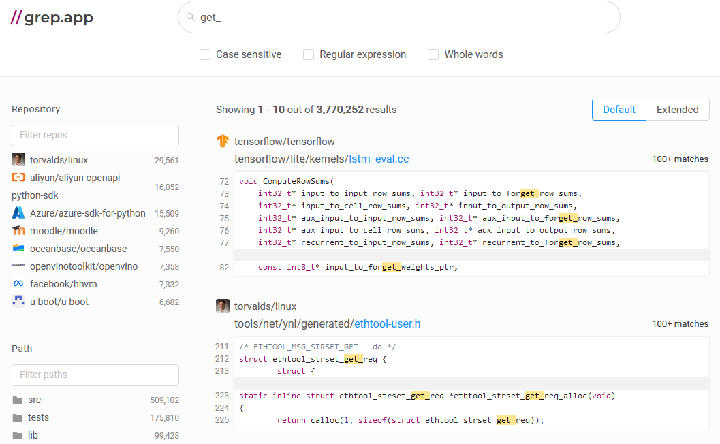Click torvalds/linux repo name in results
This screenshot has width=720, height=444.
[266, 306]
